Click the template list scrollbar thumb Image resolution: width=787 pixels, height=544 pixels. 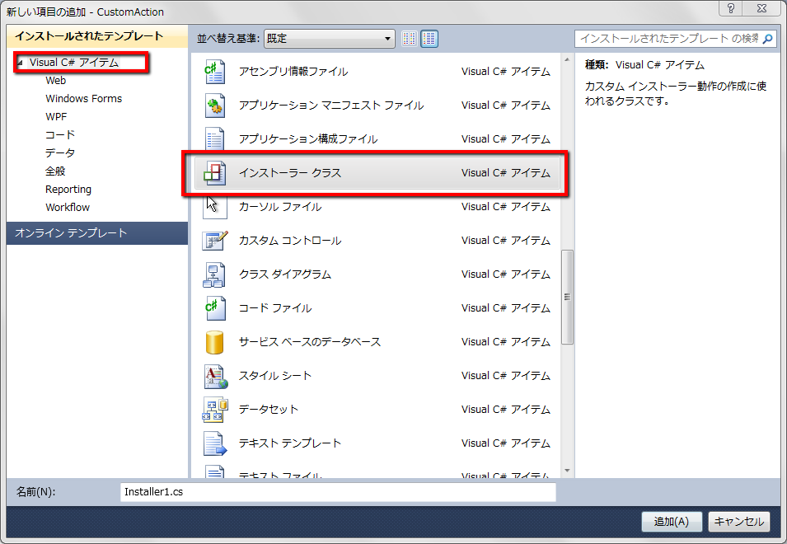pos(567,297)
